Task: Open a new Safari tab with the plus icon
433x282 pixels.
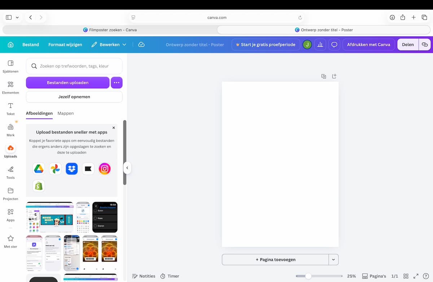Action: pyautogui.click(x=414, y=17)
